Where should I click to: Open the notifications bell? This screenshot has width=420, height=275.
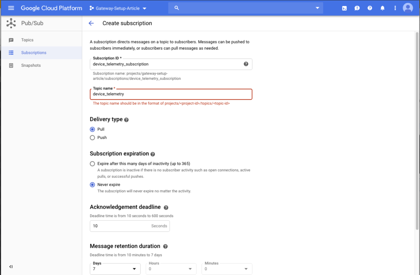tap(382, 8)
